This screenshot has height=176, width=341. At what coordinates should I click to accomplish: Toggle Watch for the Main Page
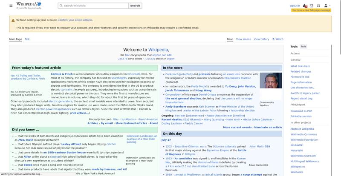[x=278, y=39]
